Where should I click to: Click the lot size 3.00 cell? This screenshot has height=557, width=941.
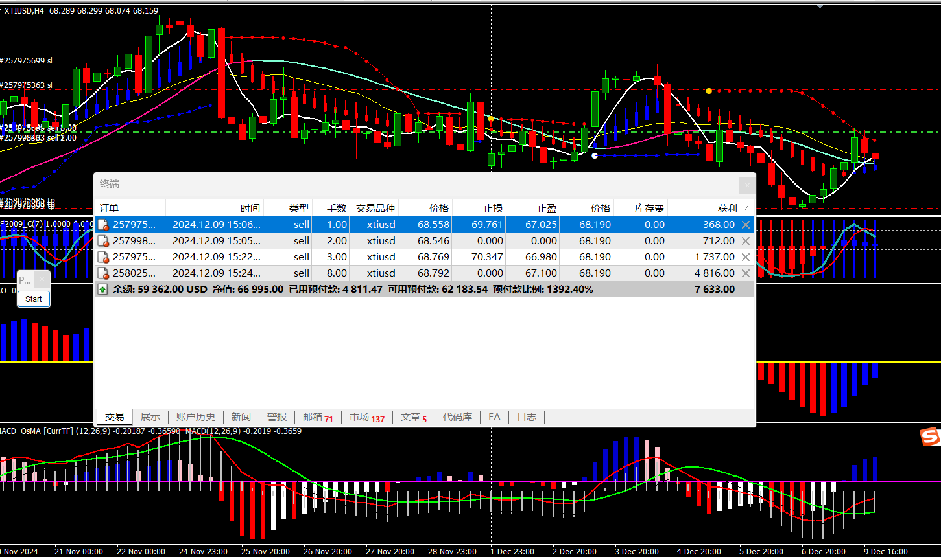tap(331, 257)
